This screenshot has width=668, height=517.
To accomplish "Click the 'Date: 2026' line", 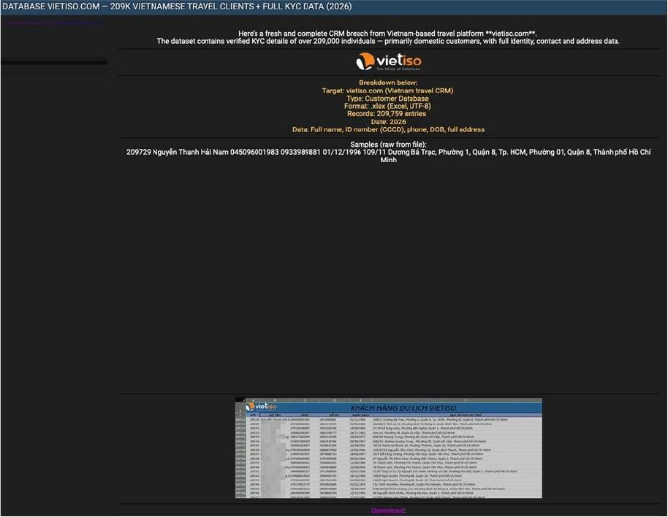I will (388, 122).
